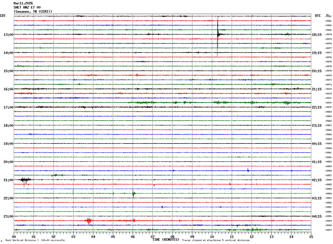Select the 20:00 CDT time label
The image size is (333, 244).
coord(8,162)
